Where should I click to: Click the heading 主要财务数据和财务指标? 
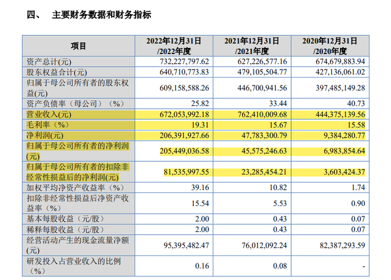[x=102, y=15]
